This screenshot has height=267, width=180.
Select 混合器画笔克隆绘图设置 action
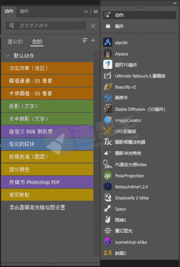point(47,207)
